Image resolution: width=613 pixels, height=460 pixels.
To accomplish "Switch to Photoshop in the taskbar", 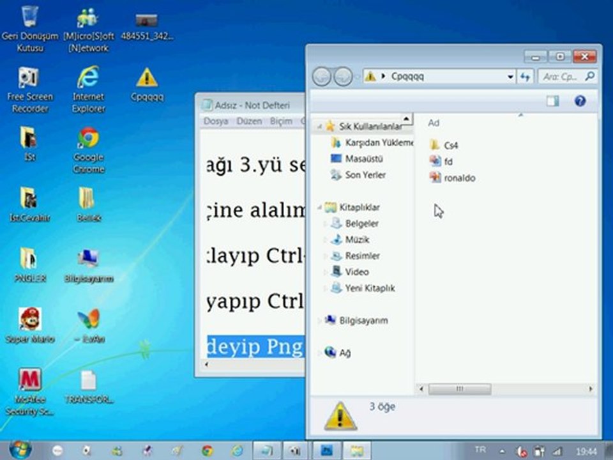I will pyautogui.click(x=327, y=451).
